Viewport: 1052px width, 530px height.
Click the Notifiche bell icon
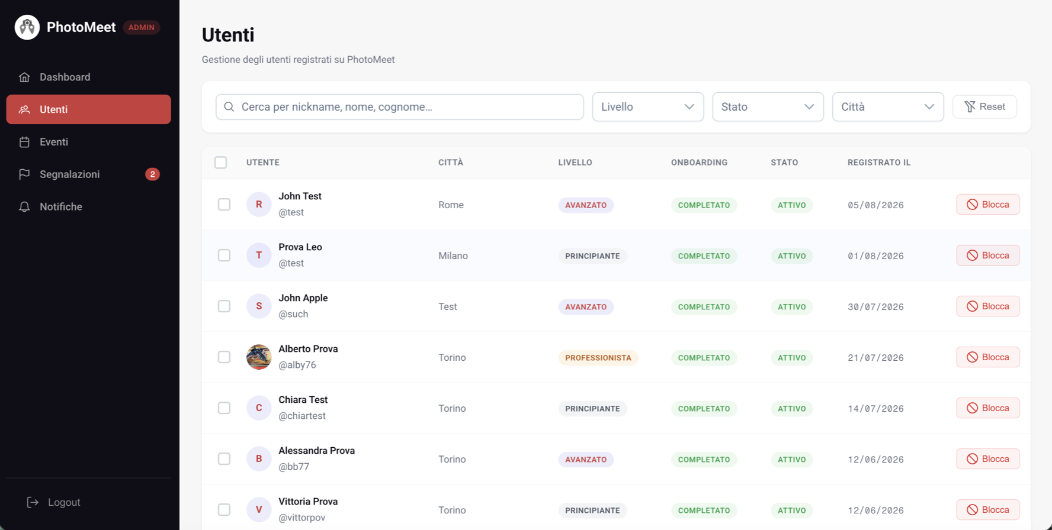click(24, 207)
